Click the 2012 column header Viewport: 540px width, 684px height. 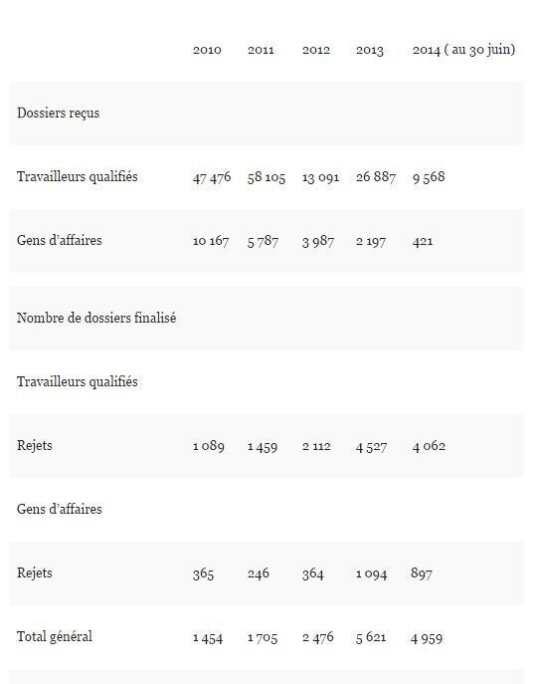click(x=316, y=50)
